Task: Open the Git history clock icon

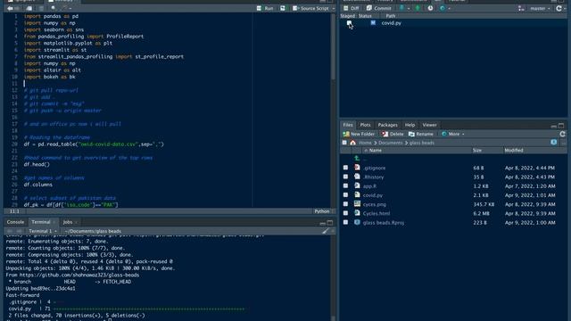Action: point(430,8)
